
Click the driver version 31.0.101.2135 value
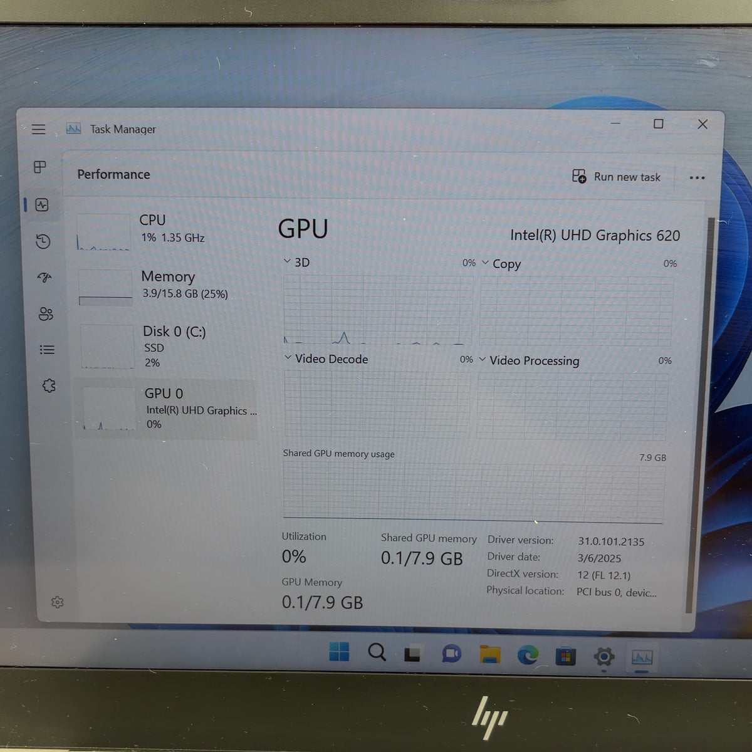[611, 541]
